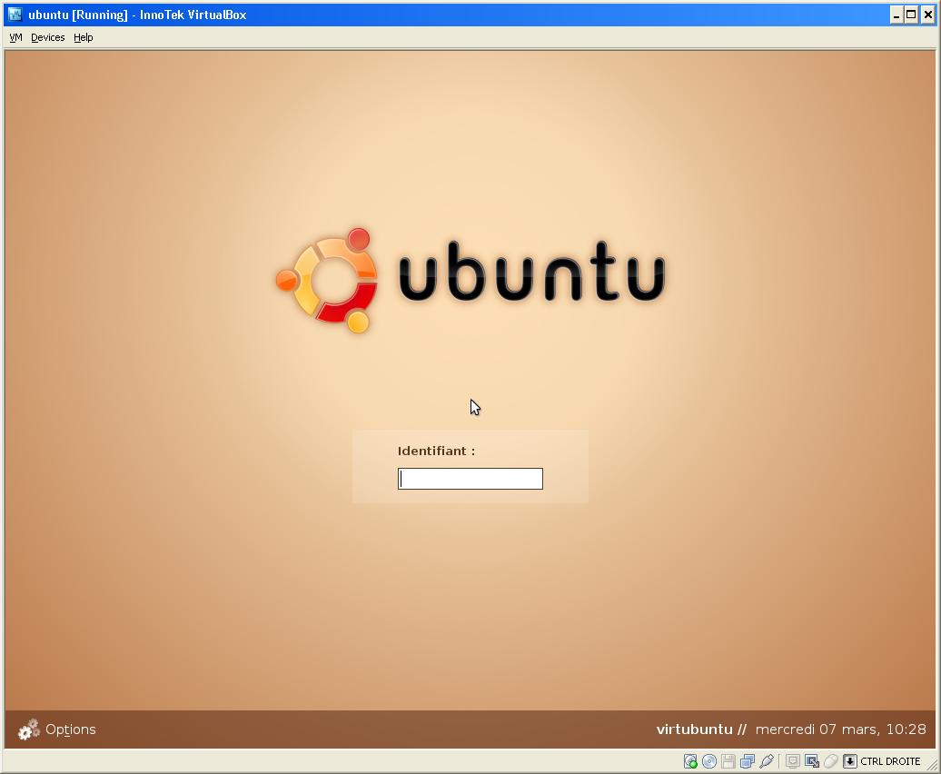The height and width of the screenshot is (774, 941).
Task: Click the date mercredi 07 mars, 10:28
Action: tap(841, 729)
